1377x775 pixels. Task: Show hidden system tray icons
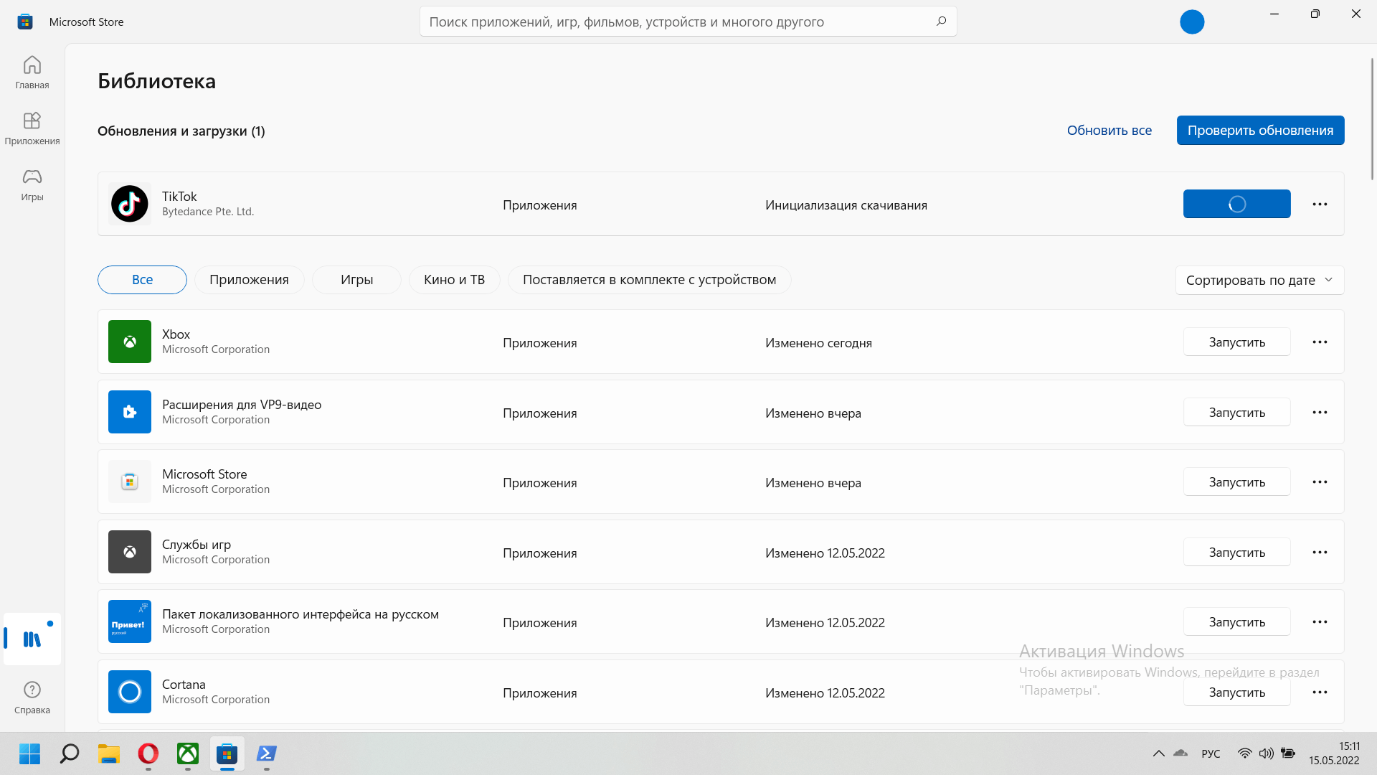pyautogui.click(x=1159, y=753)
